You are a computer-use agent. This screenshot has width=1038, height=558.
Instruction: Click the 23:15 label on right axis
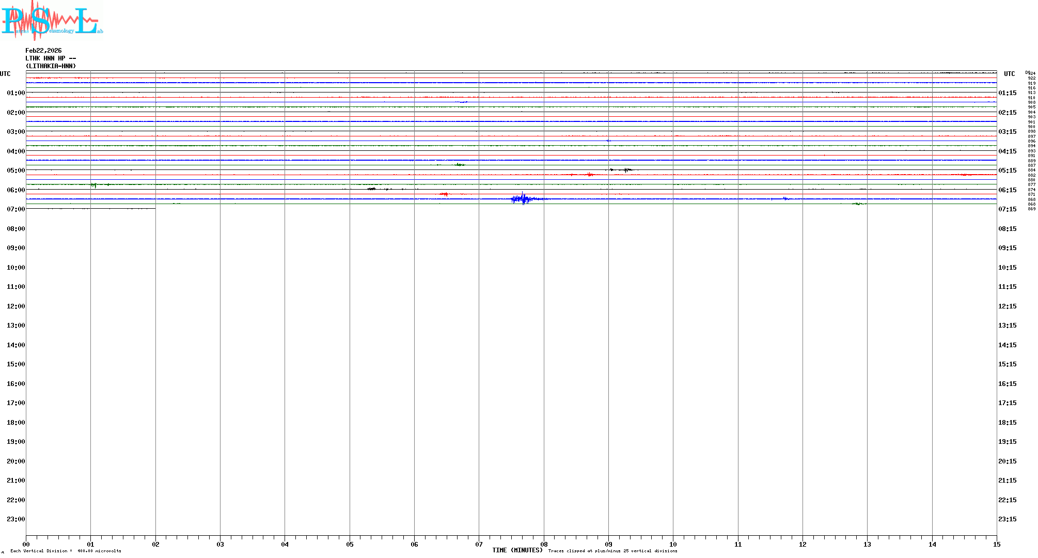point(1007,519)
